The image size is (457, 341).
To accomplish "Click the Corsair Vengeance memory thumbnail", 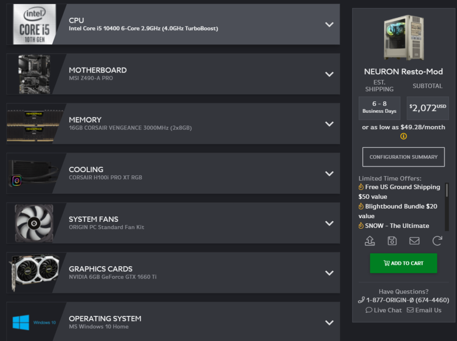I will [34, 126].
